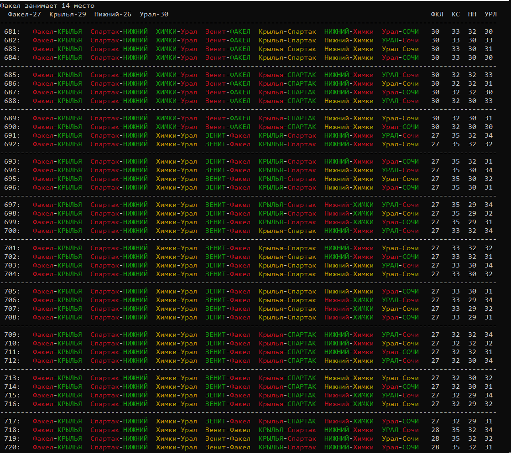Click УРЛ value '31' in row 708
511x453 pixels.
(x=489, y=317)
